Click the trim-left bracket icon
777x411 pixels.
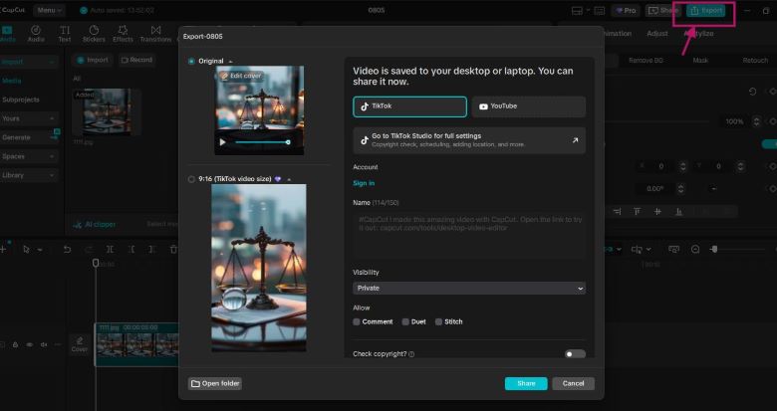(x=131, y=250)
